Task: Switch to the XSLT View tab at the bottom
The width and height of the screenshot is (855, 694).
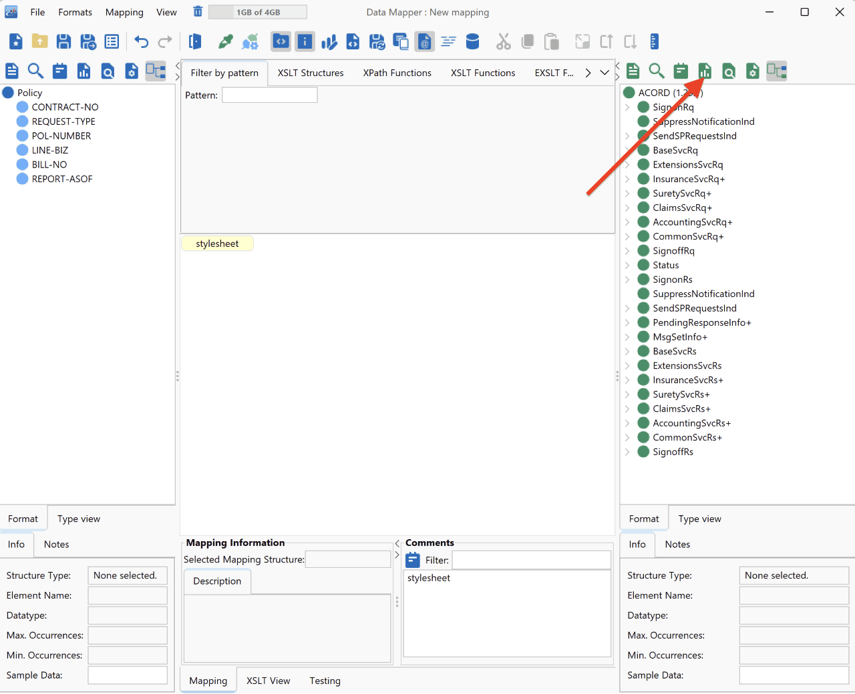Action: pos(269,681)
